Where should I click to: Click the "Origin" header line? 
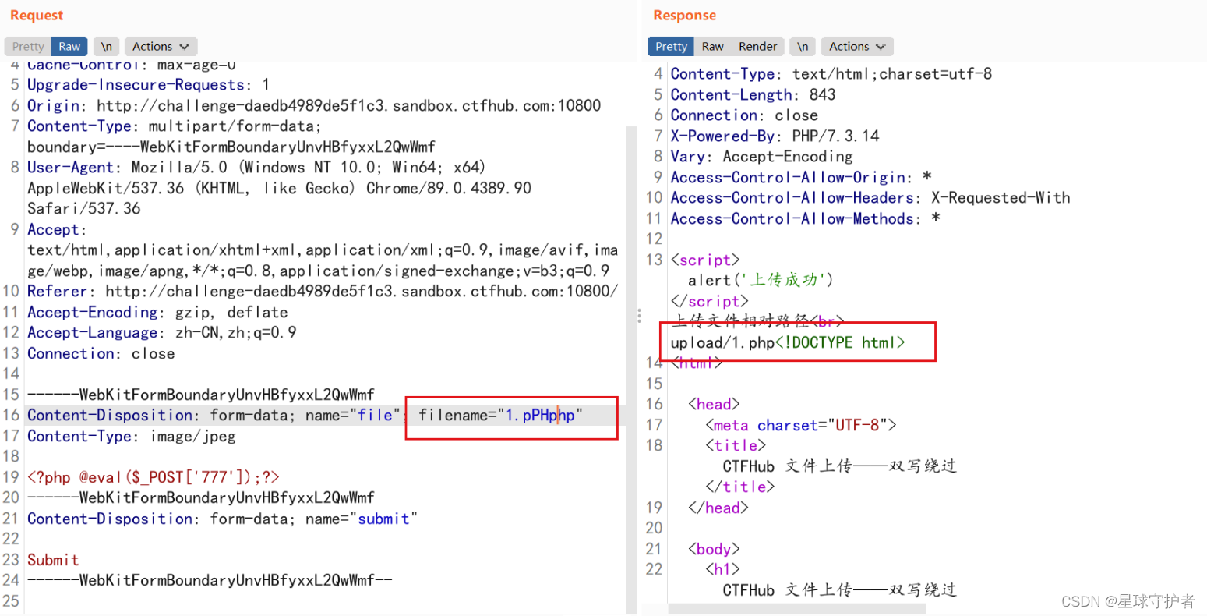coord(314,105)
